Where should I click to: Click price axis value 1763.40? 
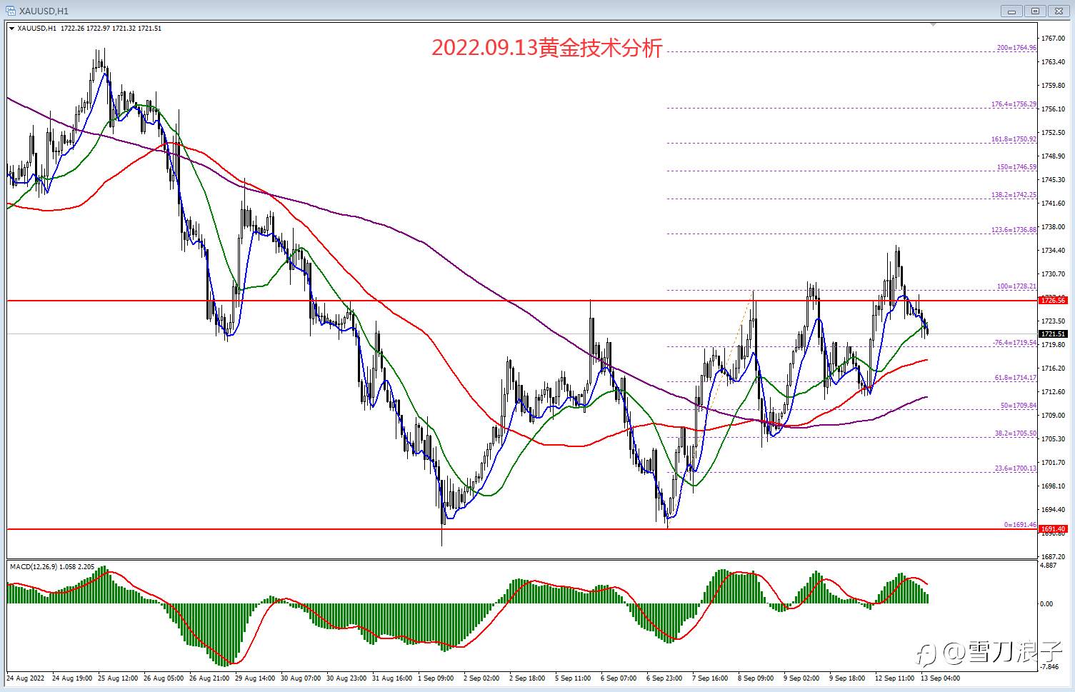click(1054, 62)
